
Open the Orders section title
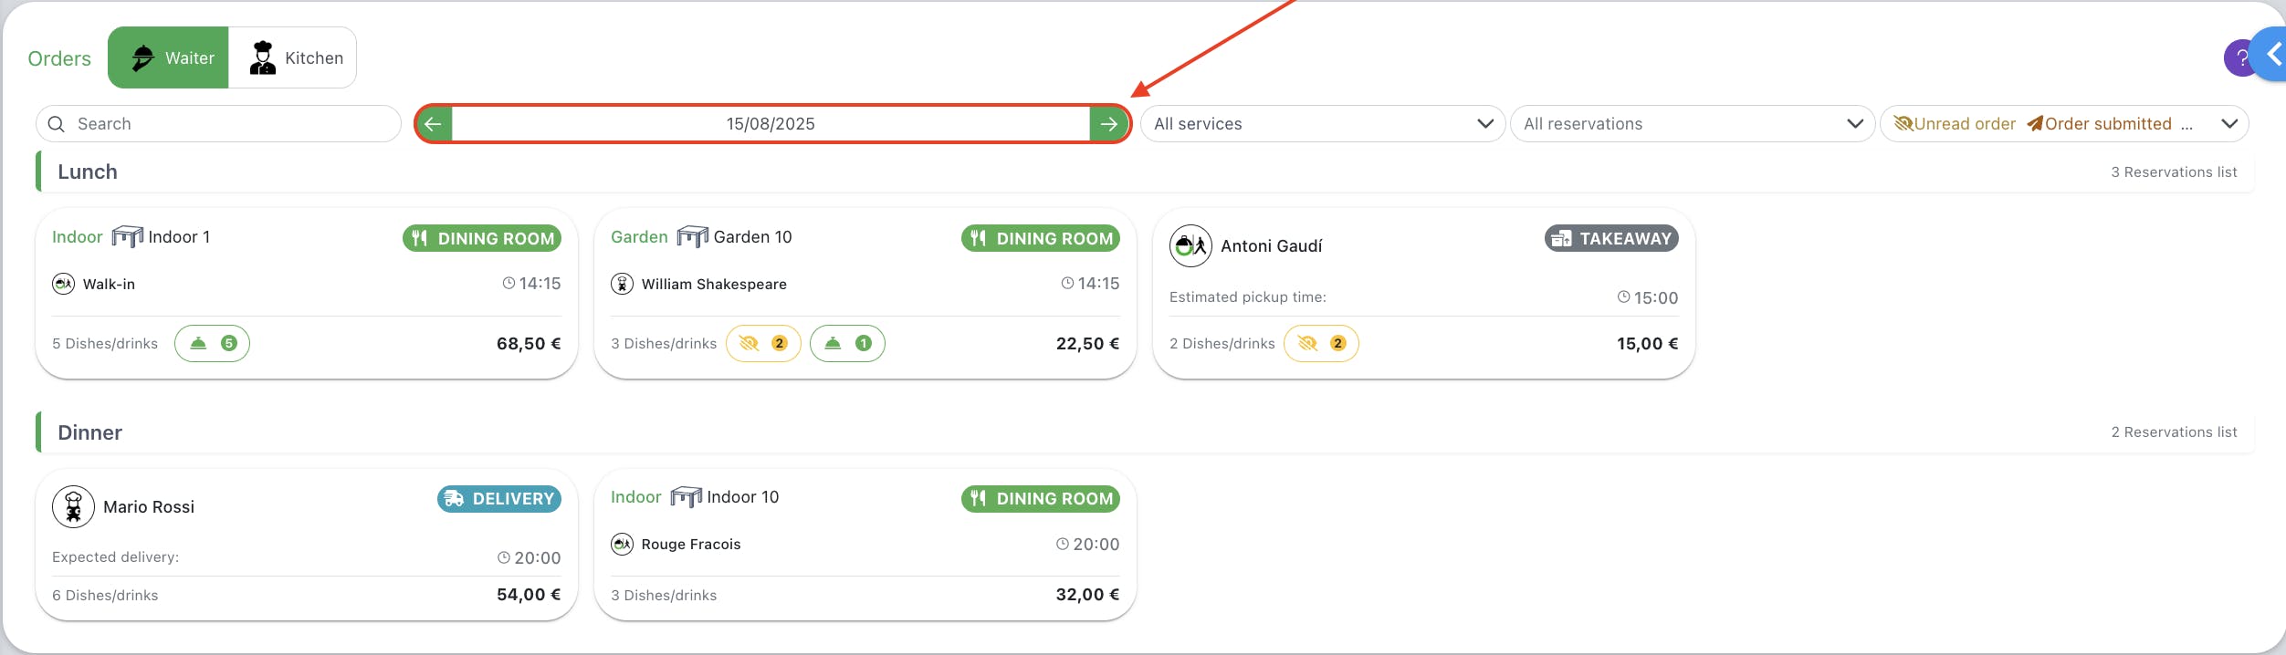click(59, 58)
